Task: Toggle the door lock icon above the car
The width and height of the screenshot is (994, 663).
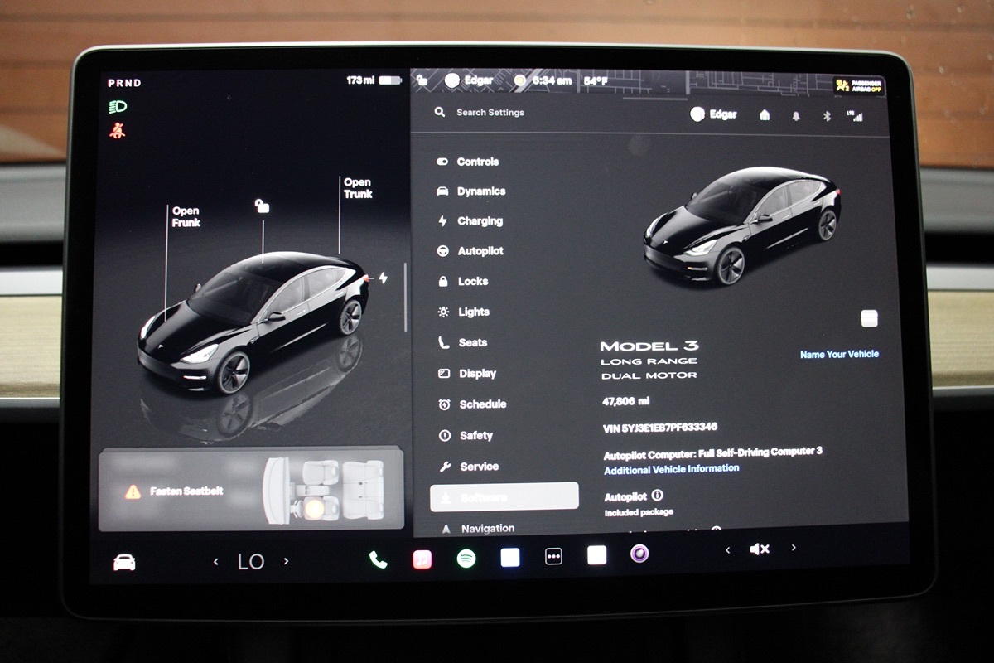Action: (x=263, y=206)
